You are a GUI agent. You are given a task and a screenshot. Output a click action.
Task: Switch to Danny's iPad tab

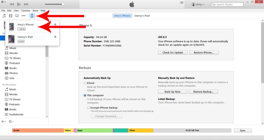click(142, 16)
